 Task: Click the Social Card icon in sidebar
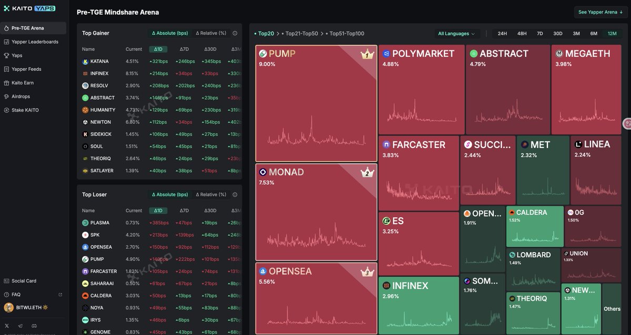point(6,281)
